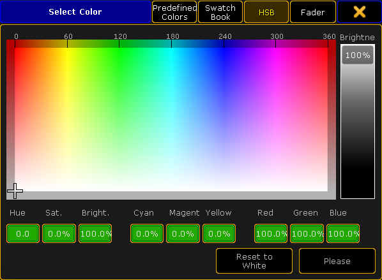Click the crosshair cursor in the color field
Image resolution: width=382 pixels, height=280 pixels.
pyautogui.click(x=15, y=191)
